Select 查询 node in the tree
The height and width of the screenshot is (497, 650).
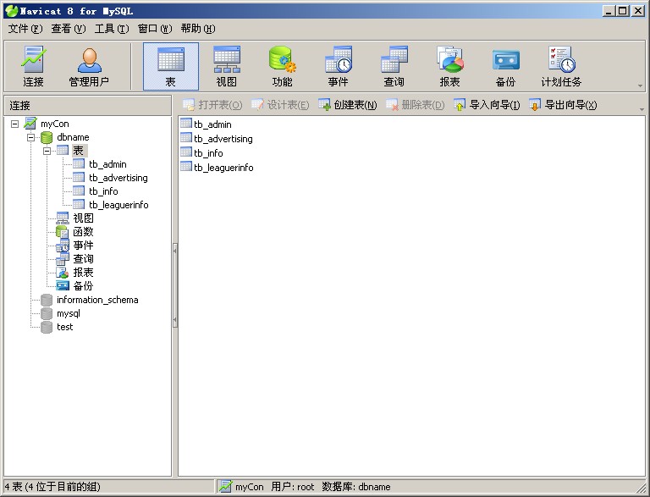pos(83,259)
